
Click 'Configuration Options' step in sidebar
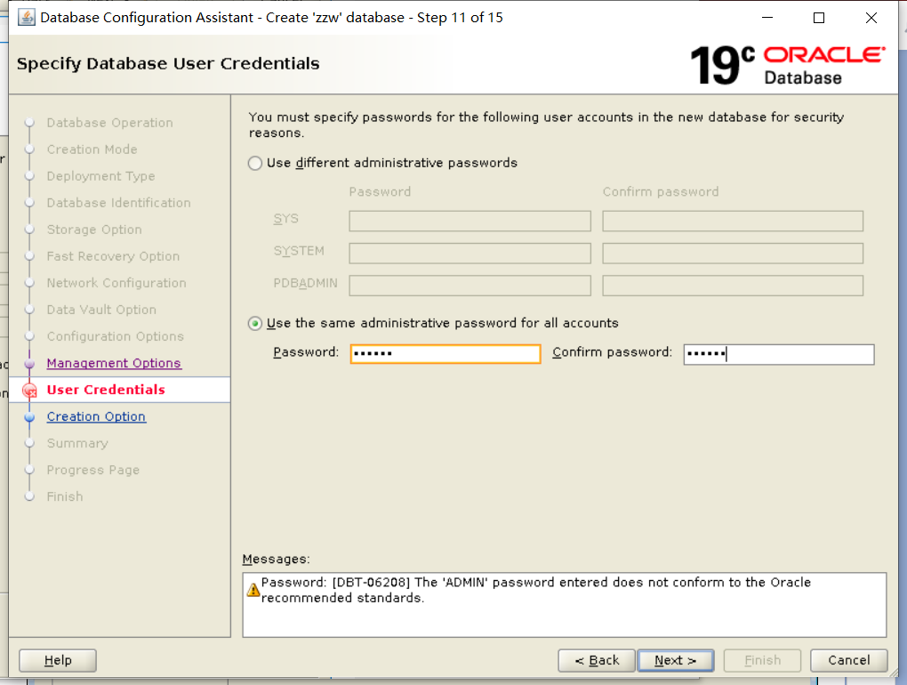click(115, 336)
